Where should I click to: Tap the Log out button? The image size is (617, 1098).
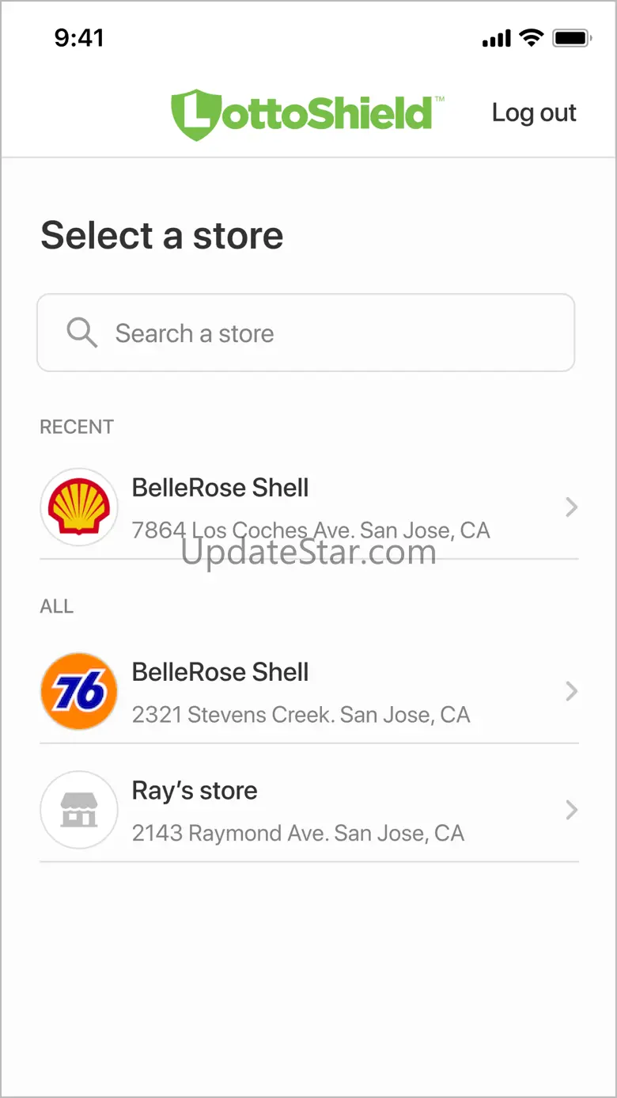[x=534, y=113]
